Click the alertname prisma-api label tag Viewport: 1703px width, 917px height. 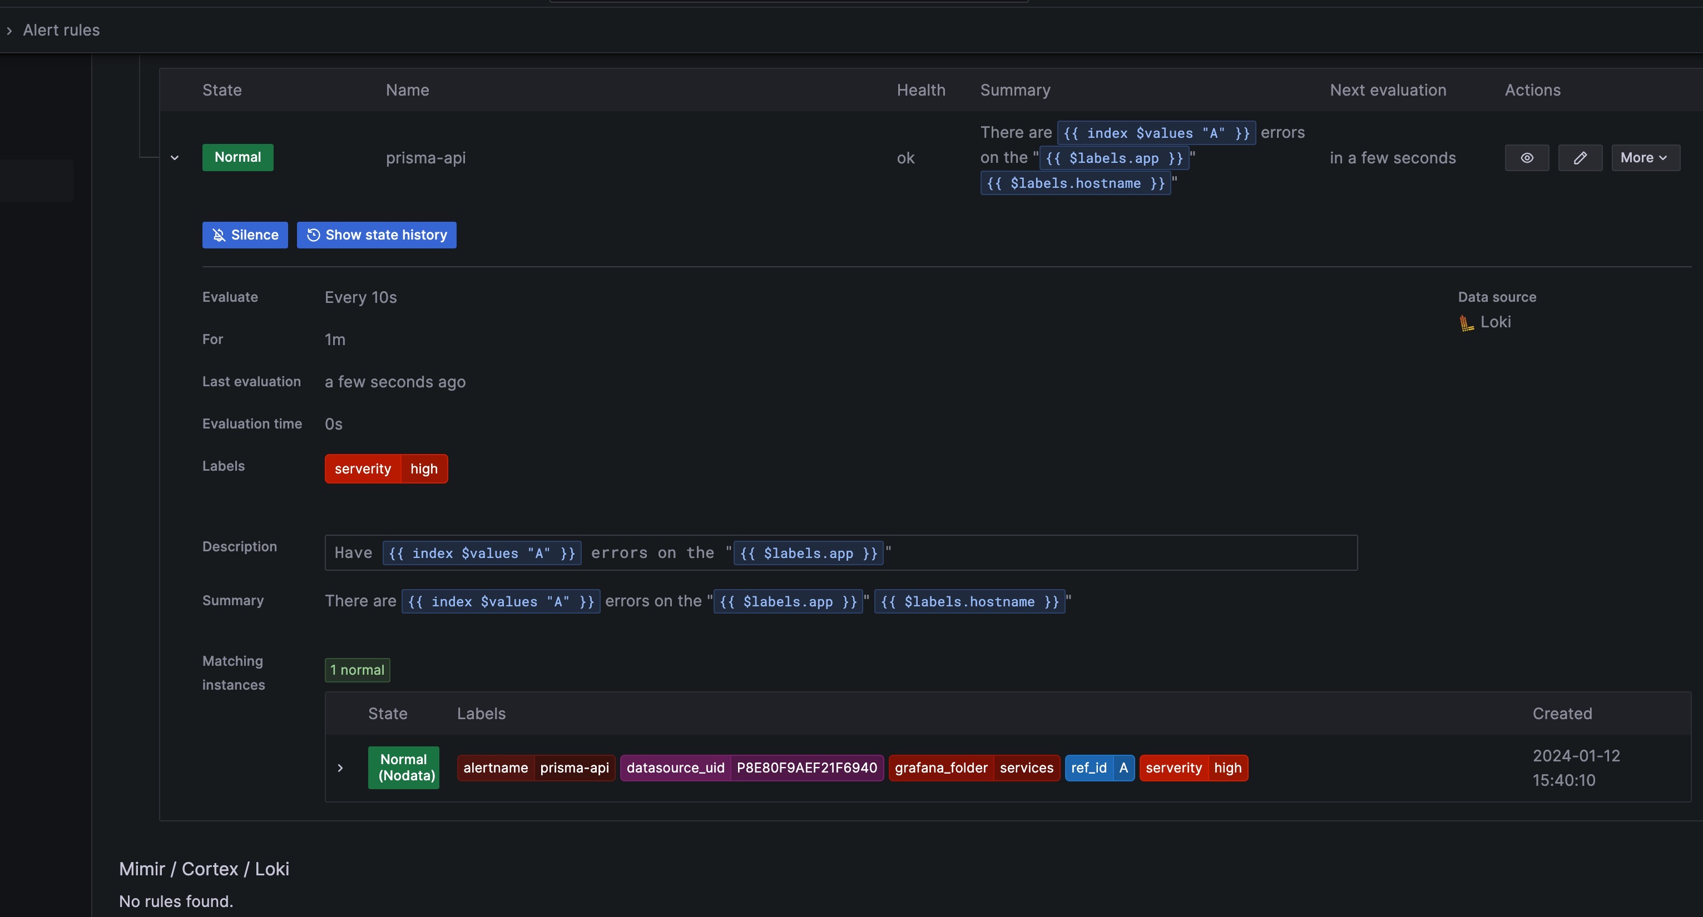(x=536, y=768)
